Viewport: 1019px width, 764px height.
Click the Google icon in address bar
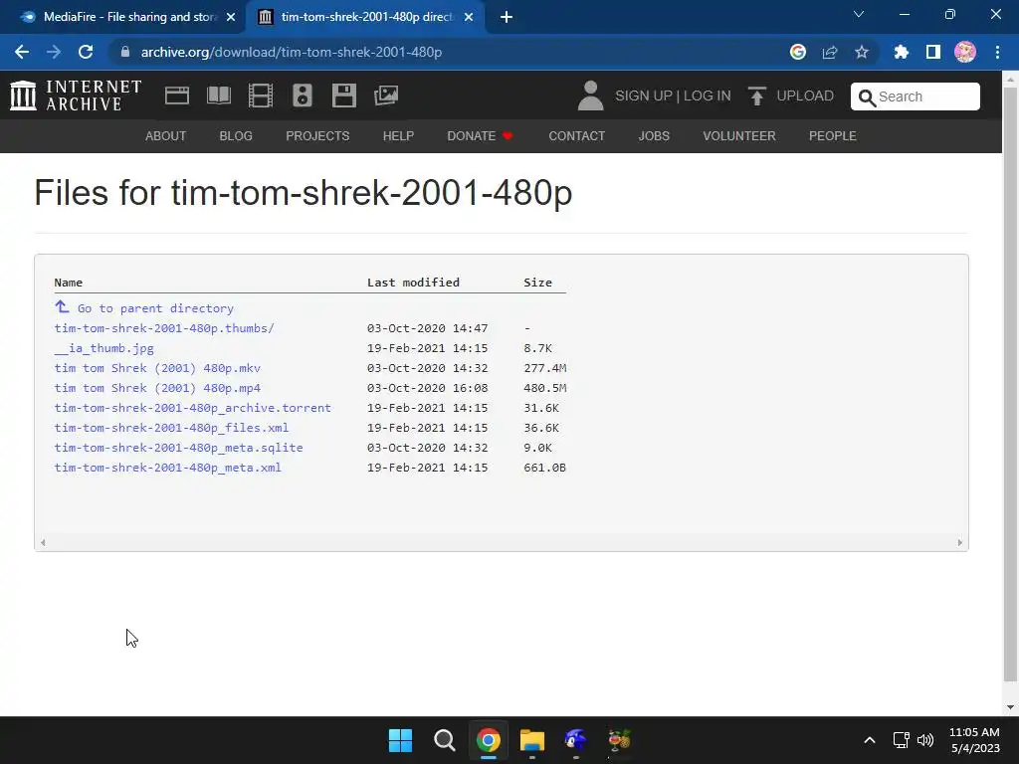tap(798, 52)
